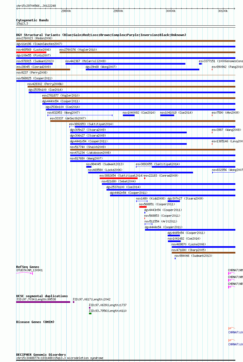Select nsv976915 (Sudmant2013) label
243x362 pixels.
tap(35, 61)
